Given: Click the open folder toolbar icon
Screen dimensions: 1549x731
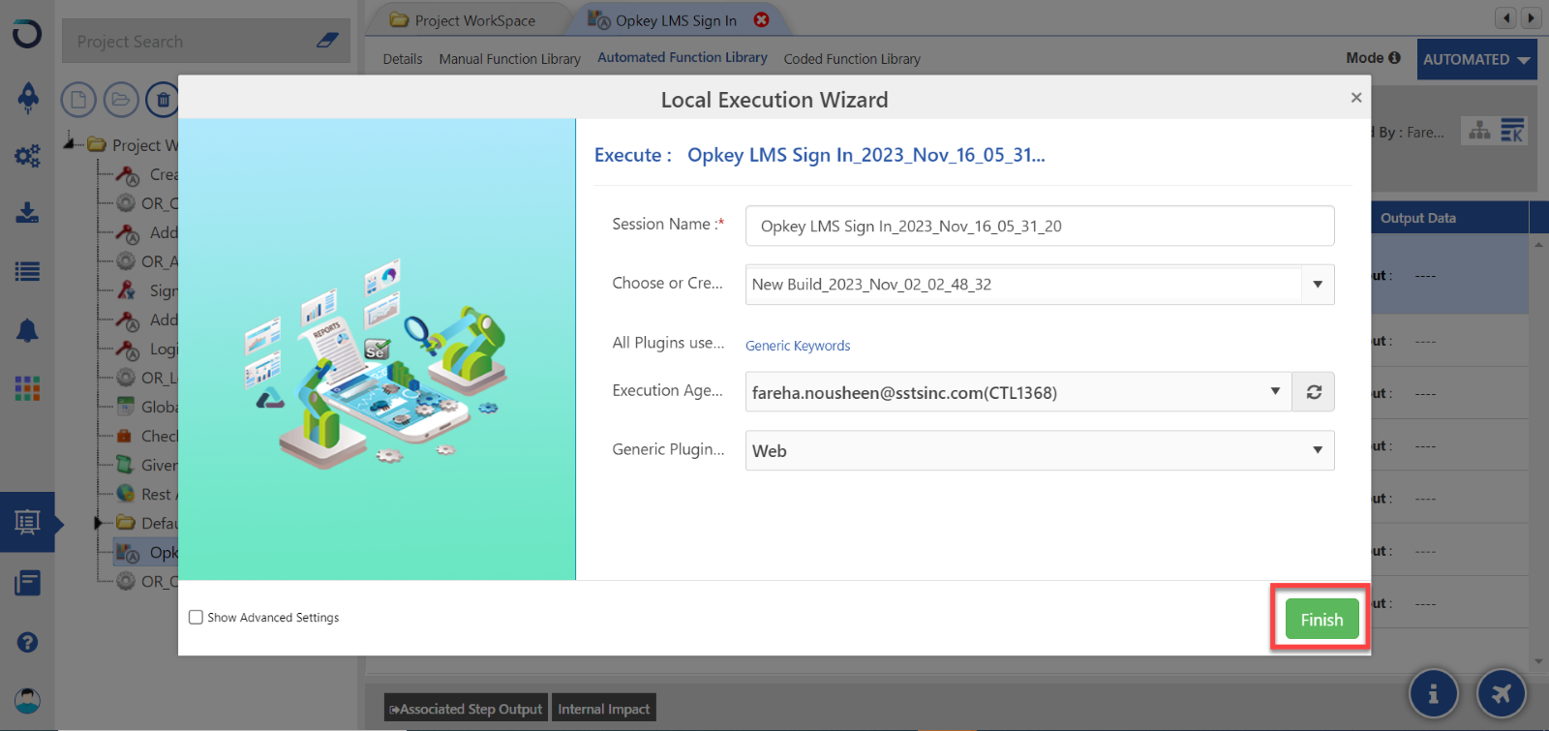Looking at the screenshot, I should click(121, 100).
